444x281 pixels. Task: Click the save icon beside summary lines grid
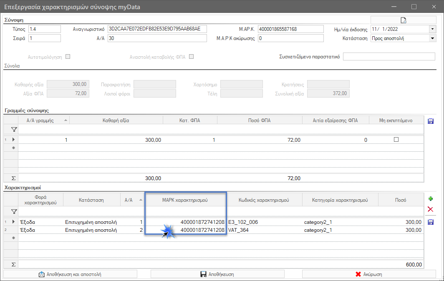tap(430, 121)
